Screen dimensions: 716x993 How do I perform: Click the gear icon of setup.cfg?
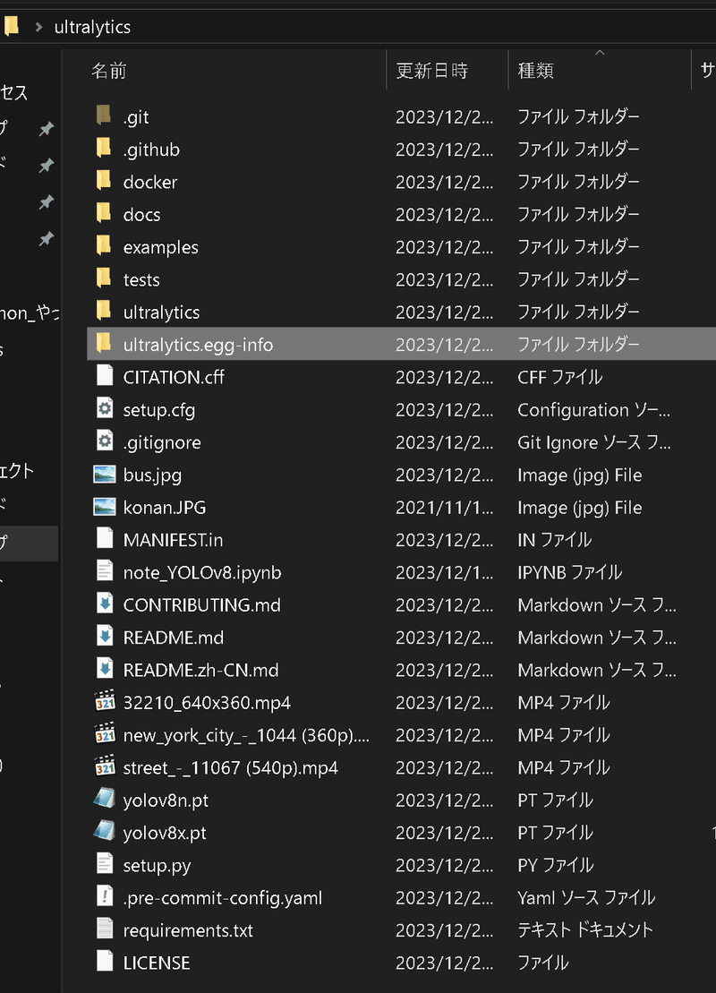pyautogui.click(x=104, y=409)
